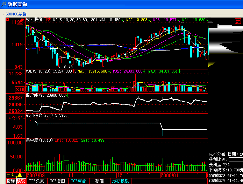Screen dimensions: 243x184
Task: Open the TOP谱图 template
Action: click(57, 181)
